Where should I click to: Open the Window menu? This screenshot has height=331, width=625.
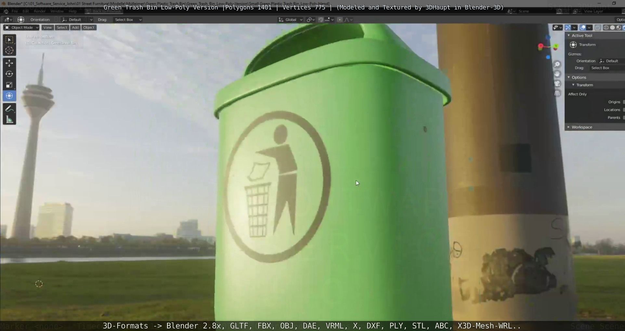click(x=57, y=11)
